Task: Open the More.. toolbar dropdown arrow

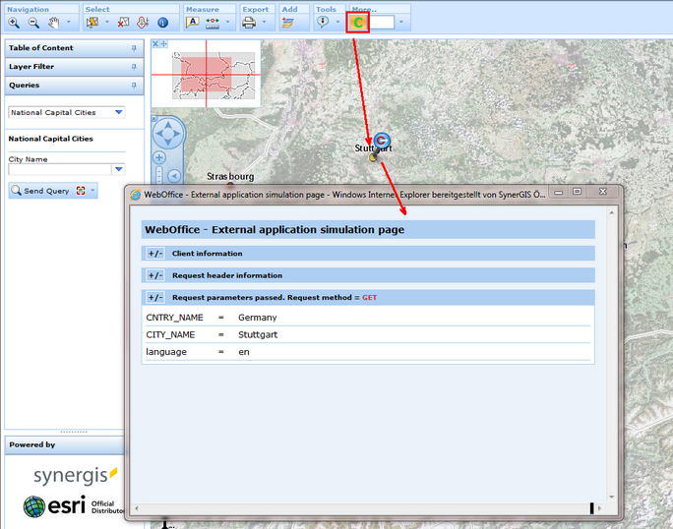Action: (401, 22)
